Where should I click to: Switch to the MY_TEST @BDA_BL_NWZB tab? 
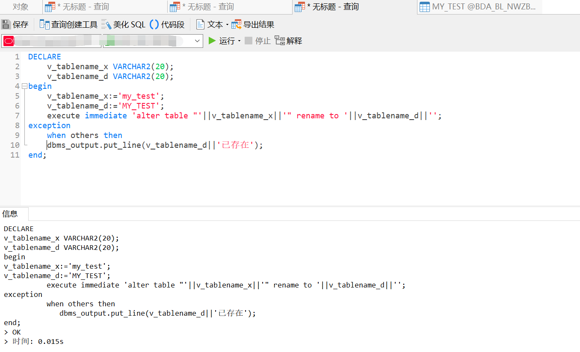tap(479, 7)
